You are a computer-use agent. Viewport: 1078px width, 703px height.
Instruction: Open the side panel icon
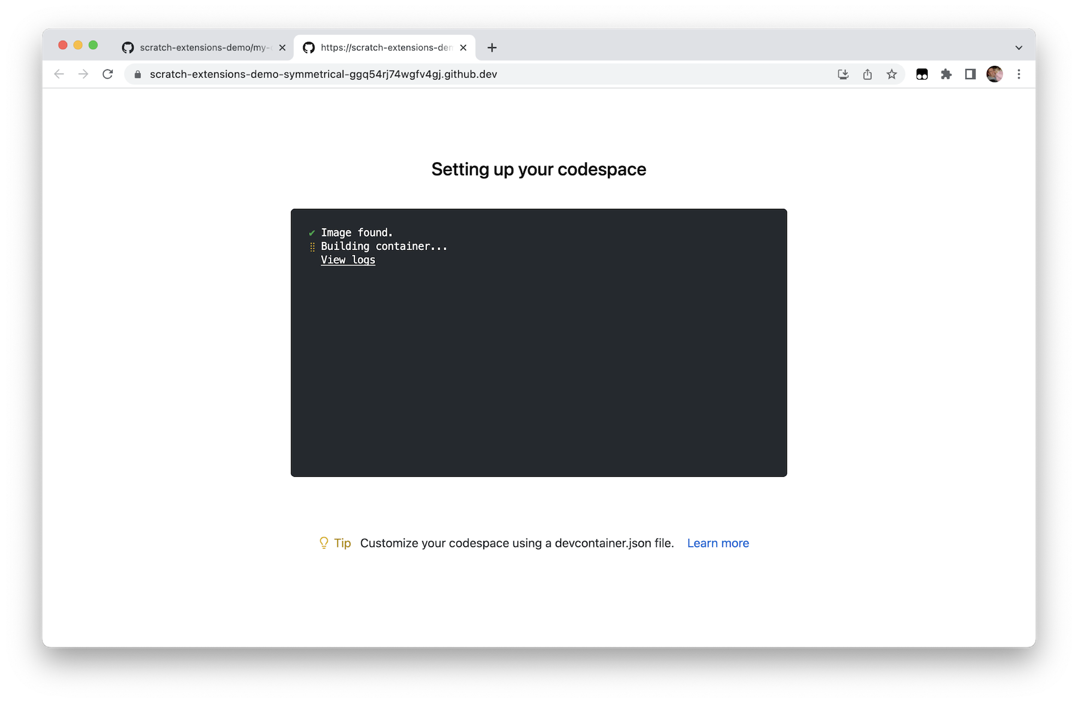(970, 74)
